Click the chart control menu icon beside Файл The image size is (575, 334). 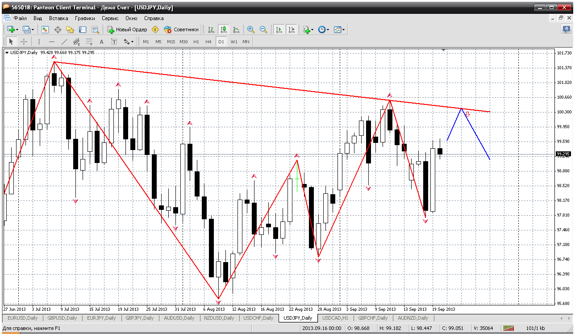(7, 18)
